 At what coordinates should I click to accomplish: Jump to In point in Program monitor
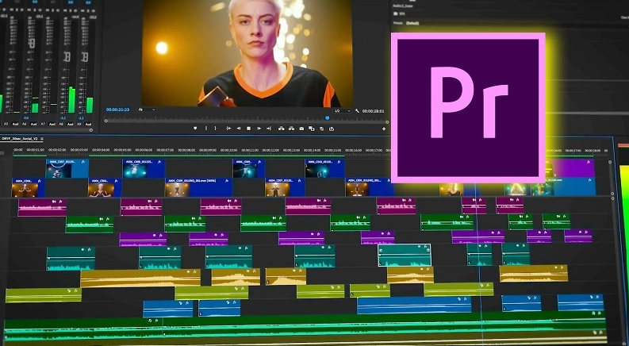[228, 129]
